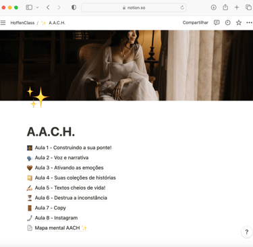
Task: Open page history with the clock icon
Action: [228, 23]
